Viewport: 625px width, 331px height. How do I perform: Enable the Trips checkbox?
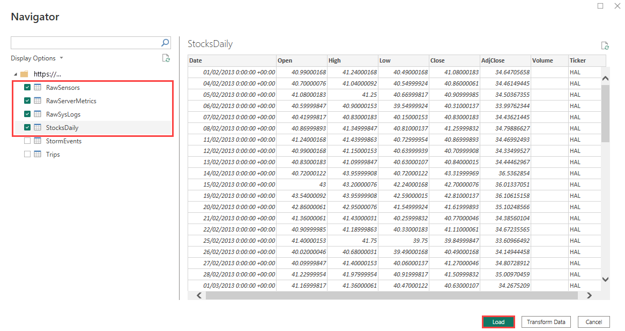point(27,154)
